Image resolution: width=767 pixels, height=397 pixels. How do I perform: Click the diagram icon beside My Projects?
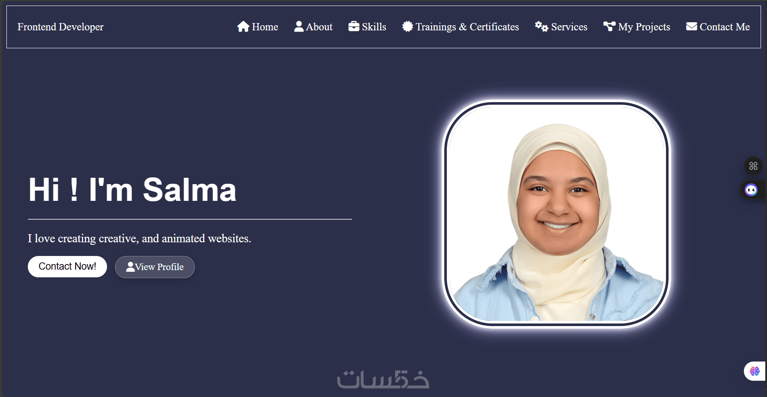pyautogui.click(x=609, y=26)
